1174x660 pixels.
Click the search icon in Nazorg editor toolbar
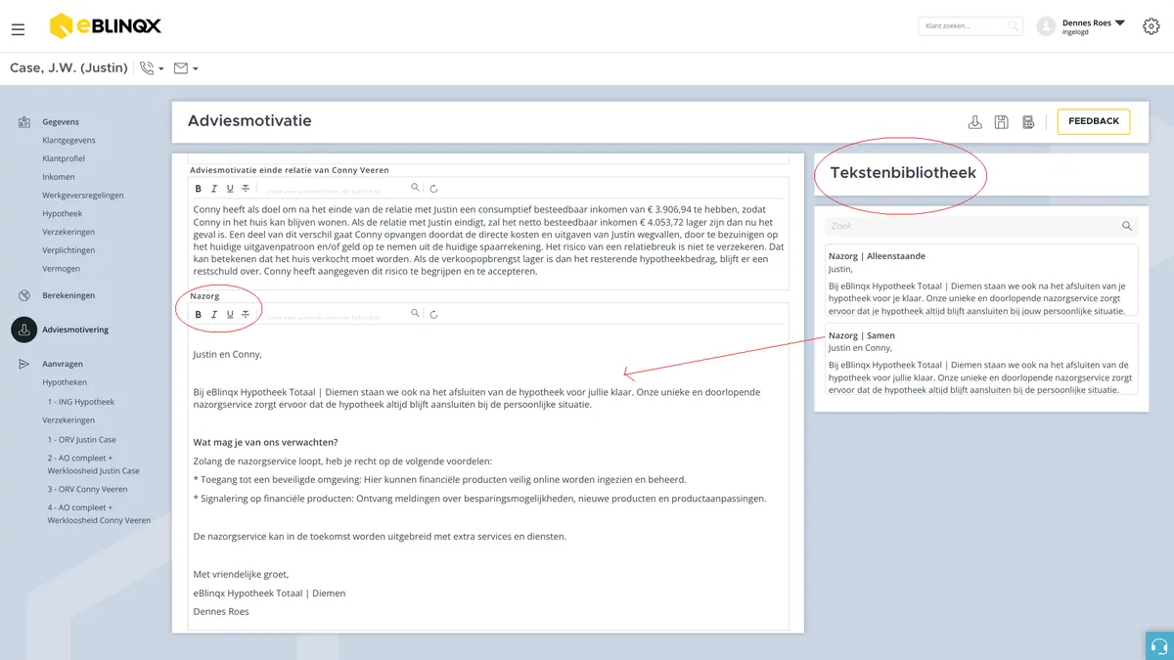415,313
